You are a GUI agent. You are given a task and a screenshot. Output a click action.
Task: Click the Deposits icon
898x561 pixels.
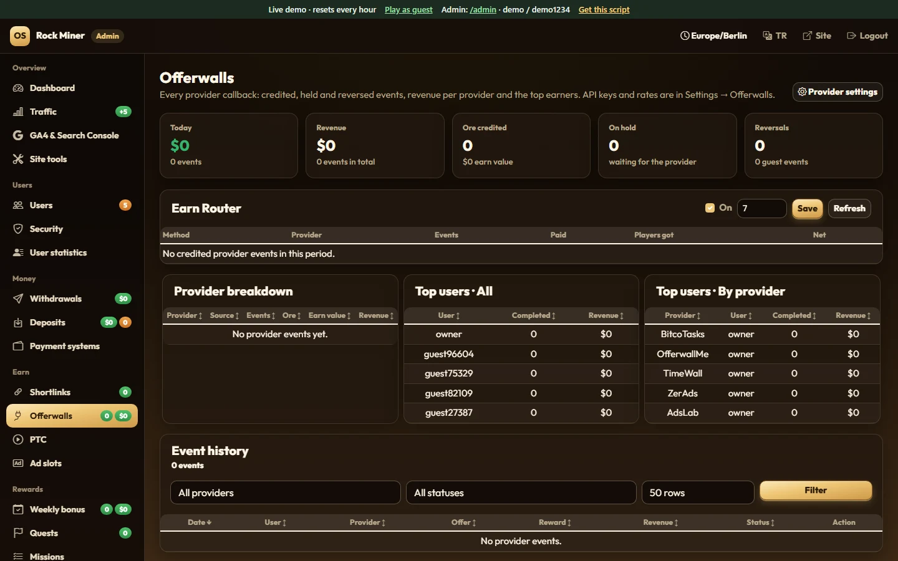point(18,322)
